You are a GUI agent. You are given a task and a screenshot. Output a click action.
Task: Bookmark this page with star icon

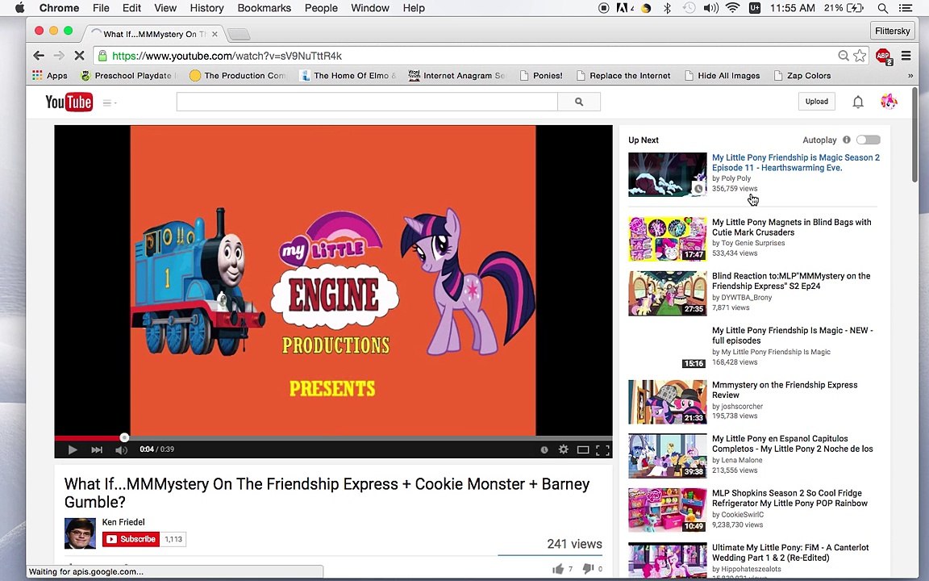pyautogui.click(x=860, y=56)
